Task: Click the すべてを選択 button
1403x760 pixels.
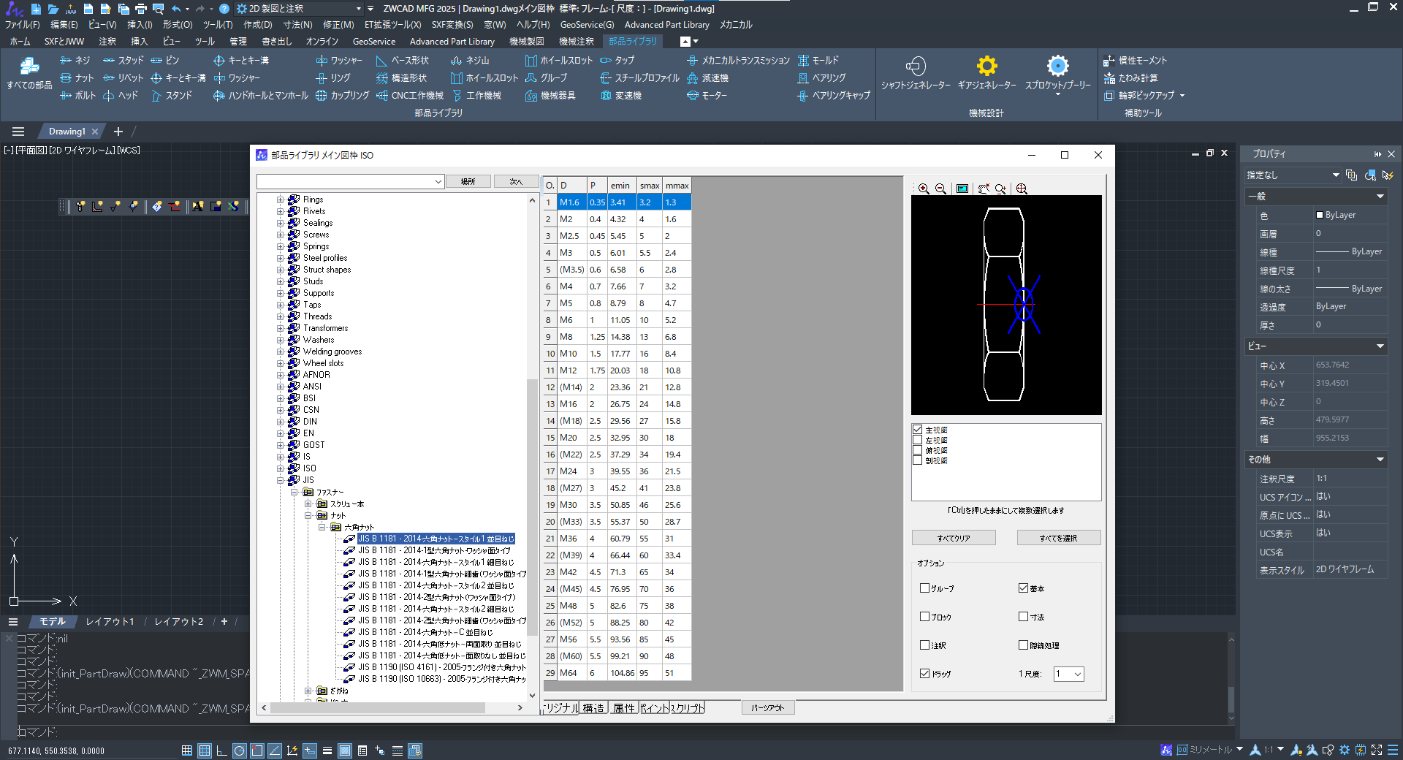Action: tap(1059, 538)
